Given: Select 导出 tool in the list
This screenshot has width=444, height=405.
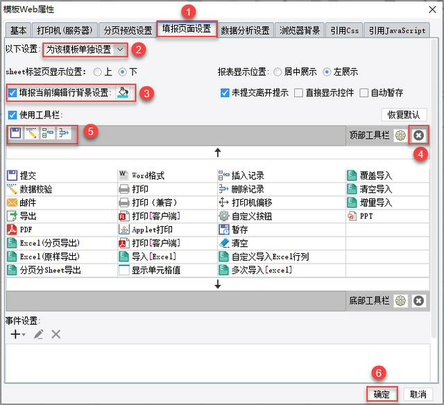Looking at the screenshot, I should pos(22,216).
